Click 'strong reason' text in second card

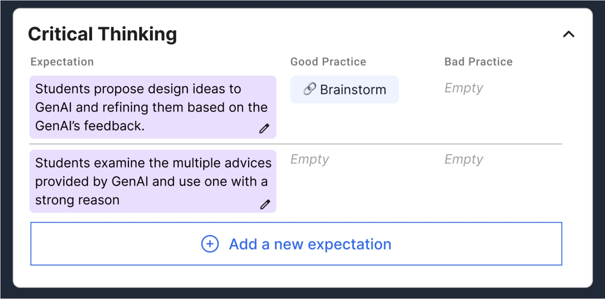pos(77,200)
